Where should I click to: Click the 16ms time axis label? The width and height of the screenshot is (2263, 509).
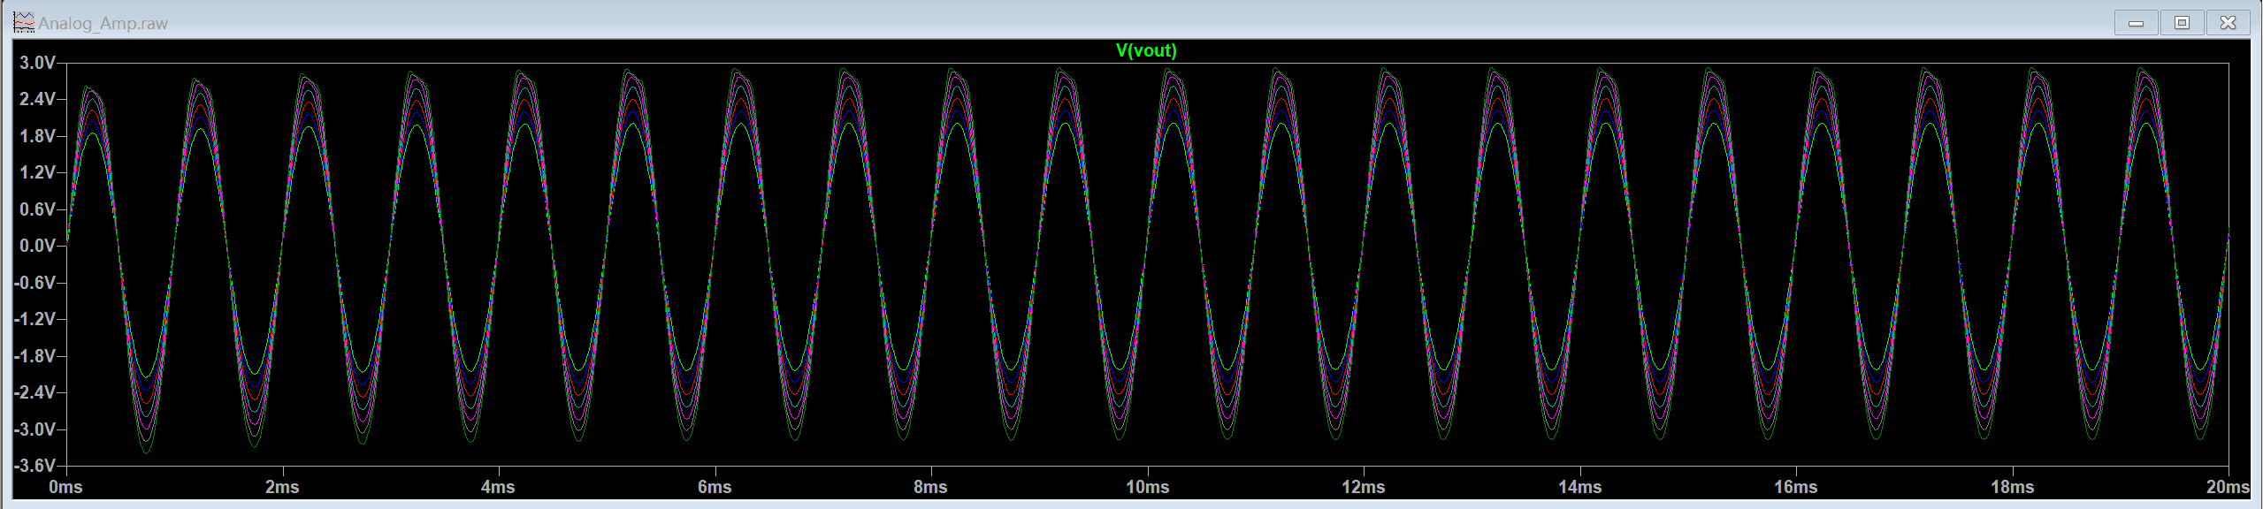coord(1796,487)
